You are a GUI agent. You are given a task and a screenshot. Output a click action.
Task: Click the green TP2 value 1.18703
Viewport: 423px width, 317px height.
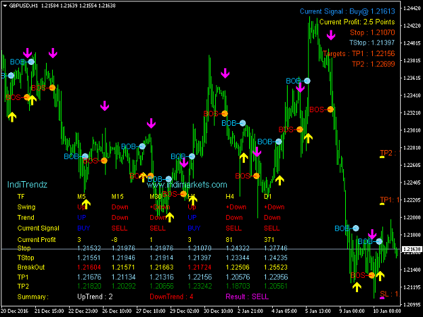(x=238, y=287)
